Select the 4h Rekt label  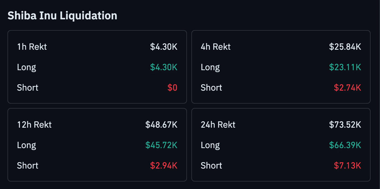pyautogui.click(x=215, y=47)
